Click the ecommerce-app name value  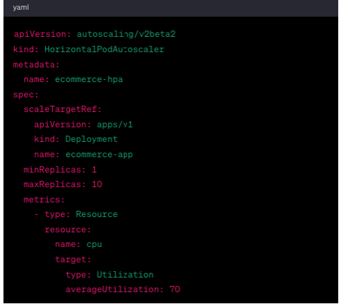click(x=99, y=154)
